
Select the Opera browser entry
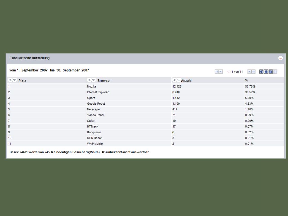(x=91, y=98)
